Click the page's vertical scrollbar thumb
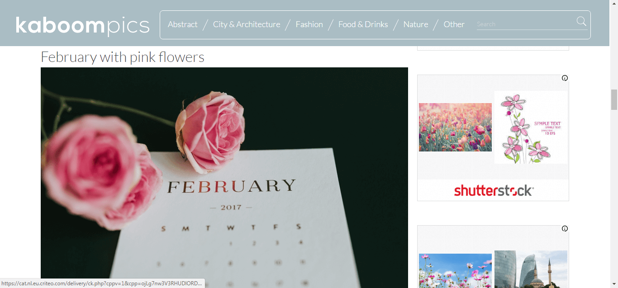The image size is (618, 288). tap(614, 100)
